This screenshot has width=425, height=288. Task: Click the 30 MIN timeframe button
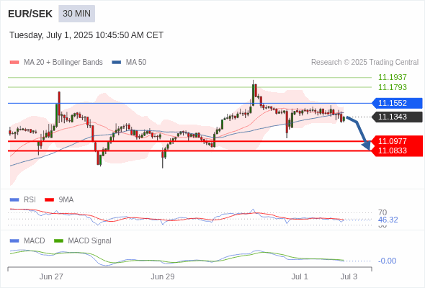76,14
